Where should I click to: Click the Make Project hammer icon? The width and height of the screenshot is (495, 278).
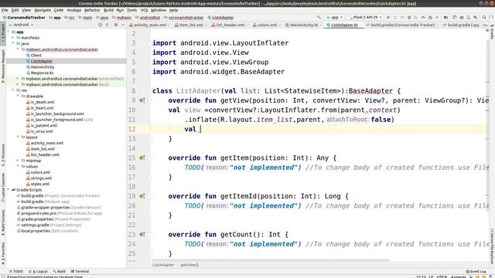click(319, 17)
